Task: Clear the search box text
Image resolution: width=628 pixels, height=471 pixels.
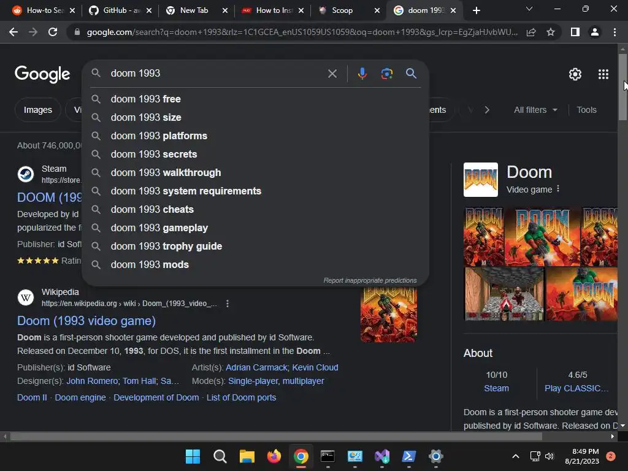Action: tap(332, 74)
